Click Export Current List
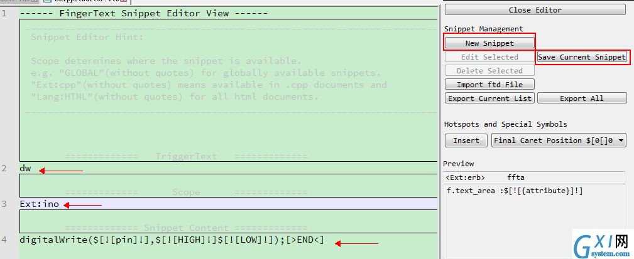 point(489,98)
